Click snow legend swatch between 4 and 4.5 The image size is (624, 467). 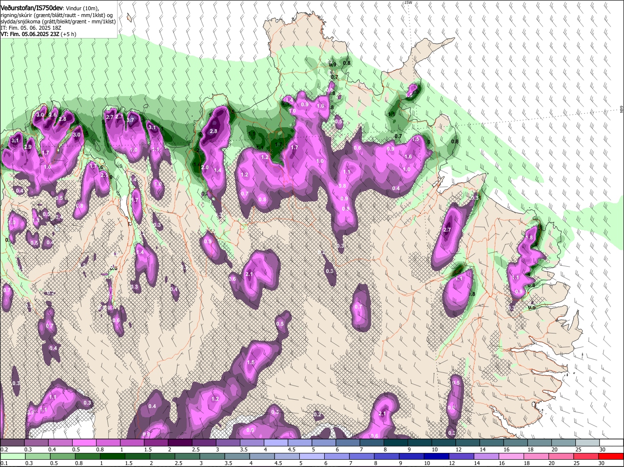coord(276,443)
